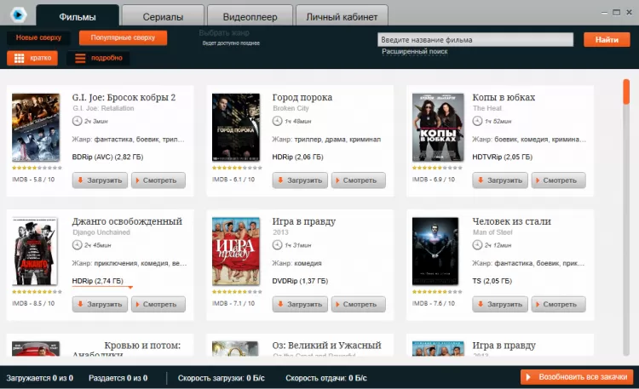This screenshot has width=639, height=389.
Task: Click the Город порока title
Action: click(x=302, y=97)
